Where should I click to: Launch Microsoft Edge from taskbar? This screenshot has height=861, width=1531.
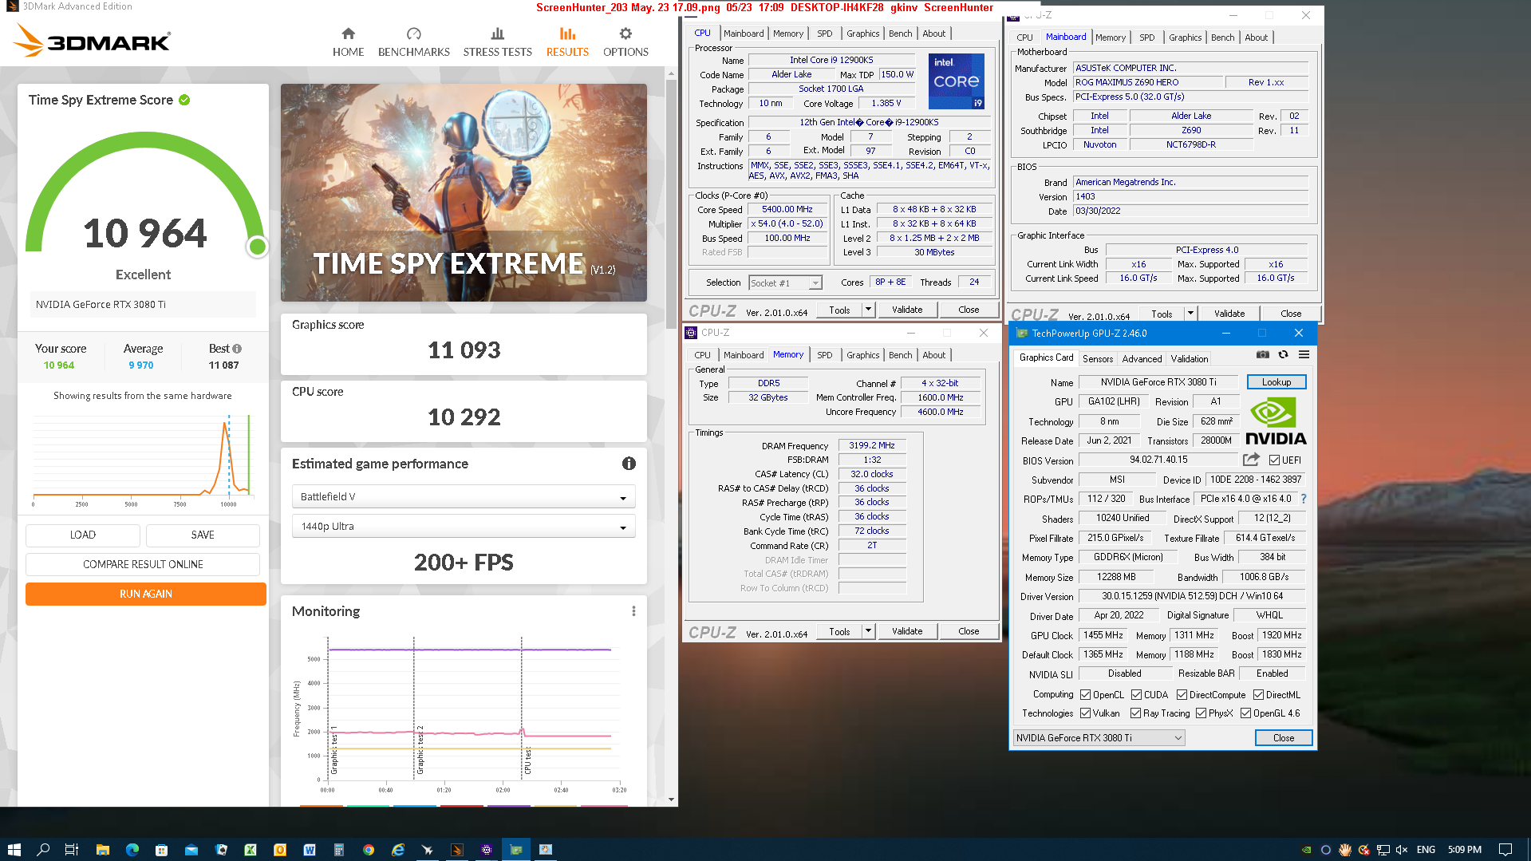coord(132,850)
